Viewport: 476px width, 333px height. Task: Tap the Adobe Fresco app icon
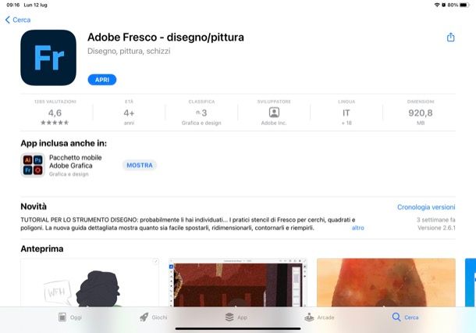(x=48, y=58)
